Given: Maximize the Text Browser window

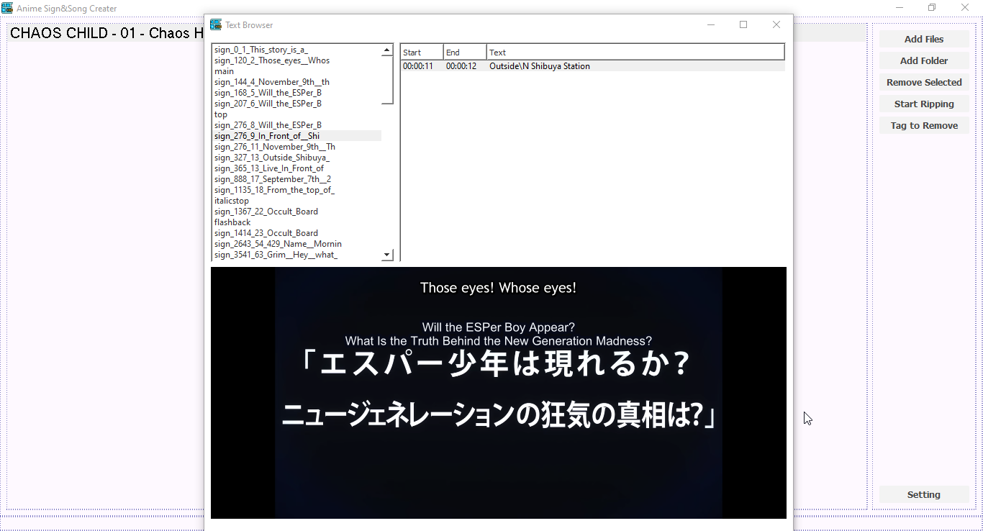Looking at the screenshot, I should point(743,24).
